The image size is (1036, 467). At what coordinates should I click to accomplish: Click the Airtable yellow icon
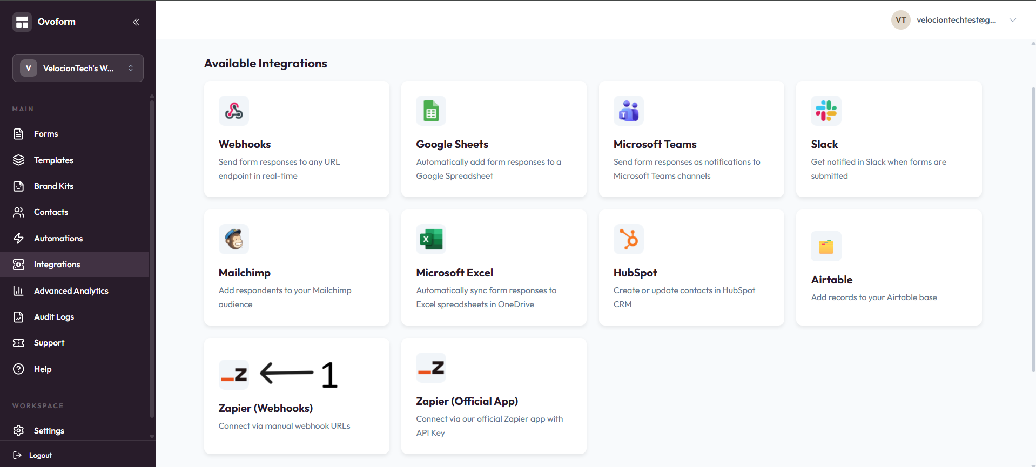826,246
